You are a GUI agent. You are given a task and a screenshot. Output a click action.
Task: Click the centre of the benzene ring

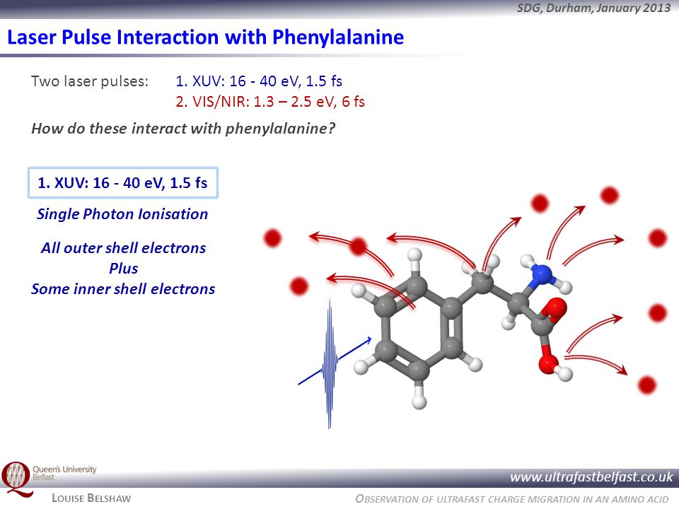(x=417, y=329)
